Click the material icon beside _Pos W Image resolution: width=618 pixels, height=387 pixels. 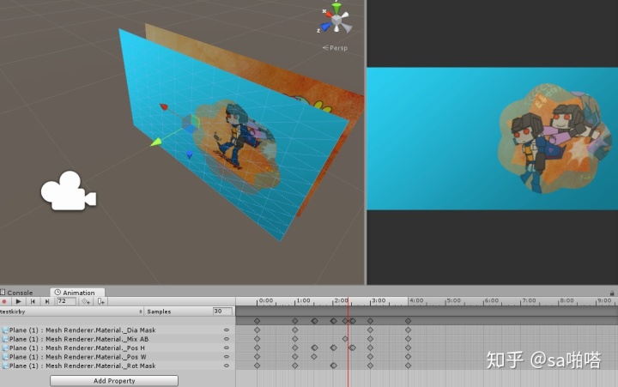click(x=5, y=357)
